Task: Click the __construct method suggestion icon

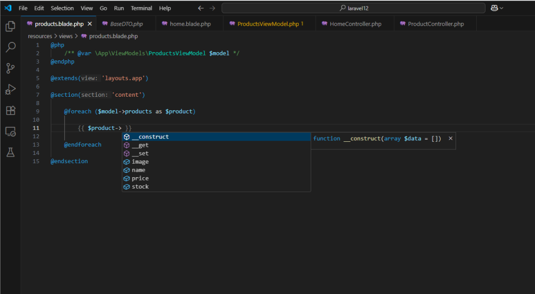Action: (127, 136)
